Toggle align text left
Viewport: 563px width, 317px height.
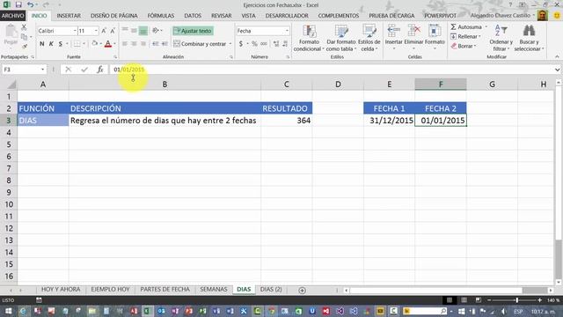pos(125,44)
